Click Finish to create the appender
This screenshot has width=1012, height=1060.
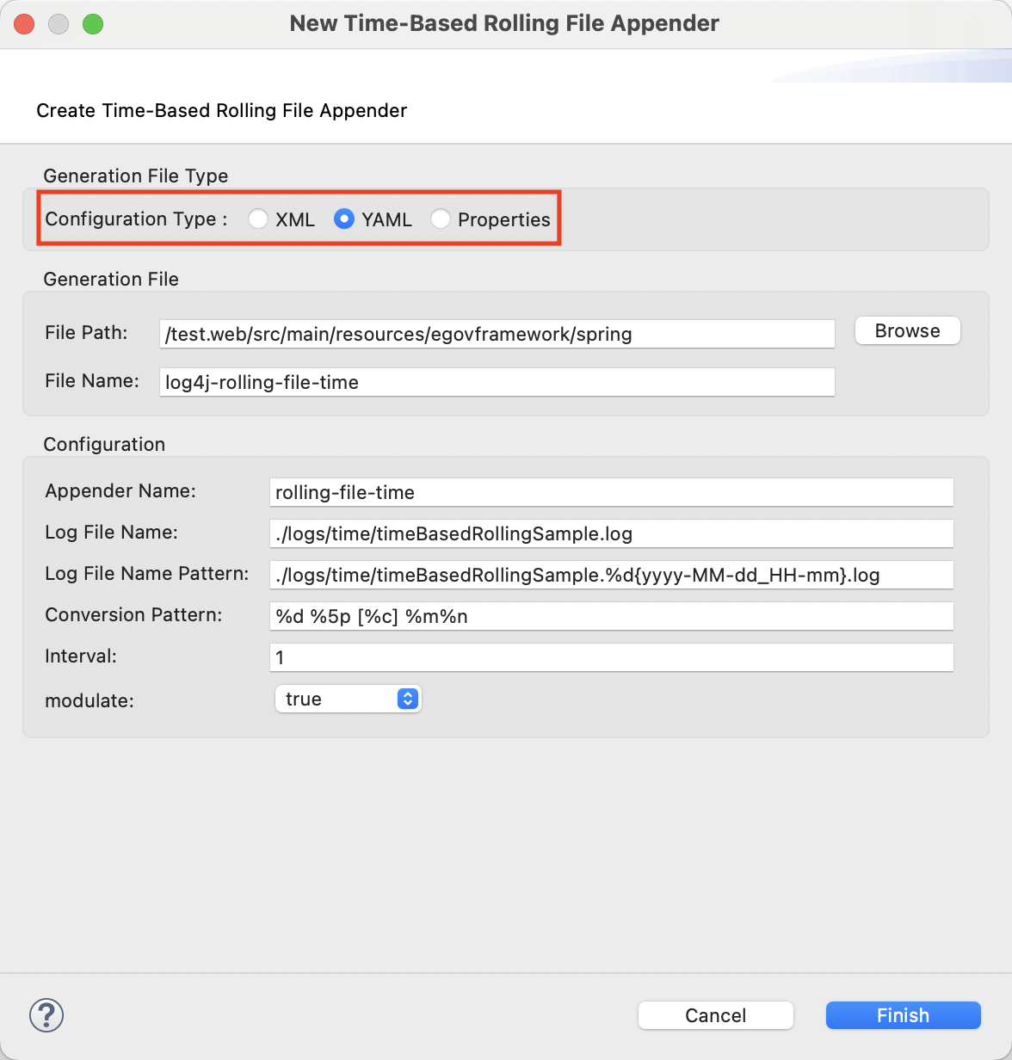tap(903, 1015)
